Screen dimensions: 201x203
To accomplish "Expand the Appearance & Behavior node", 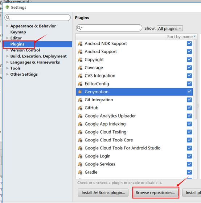I will pos(7,26).
